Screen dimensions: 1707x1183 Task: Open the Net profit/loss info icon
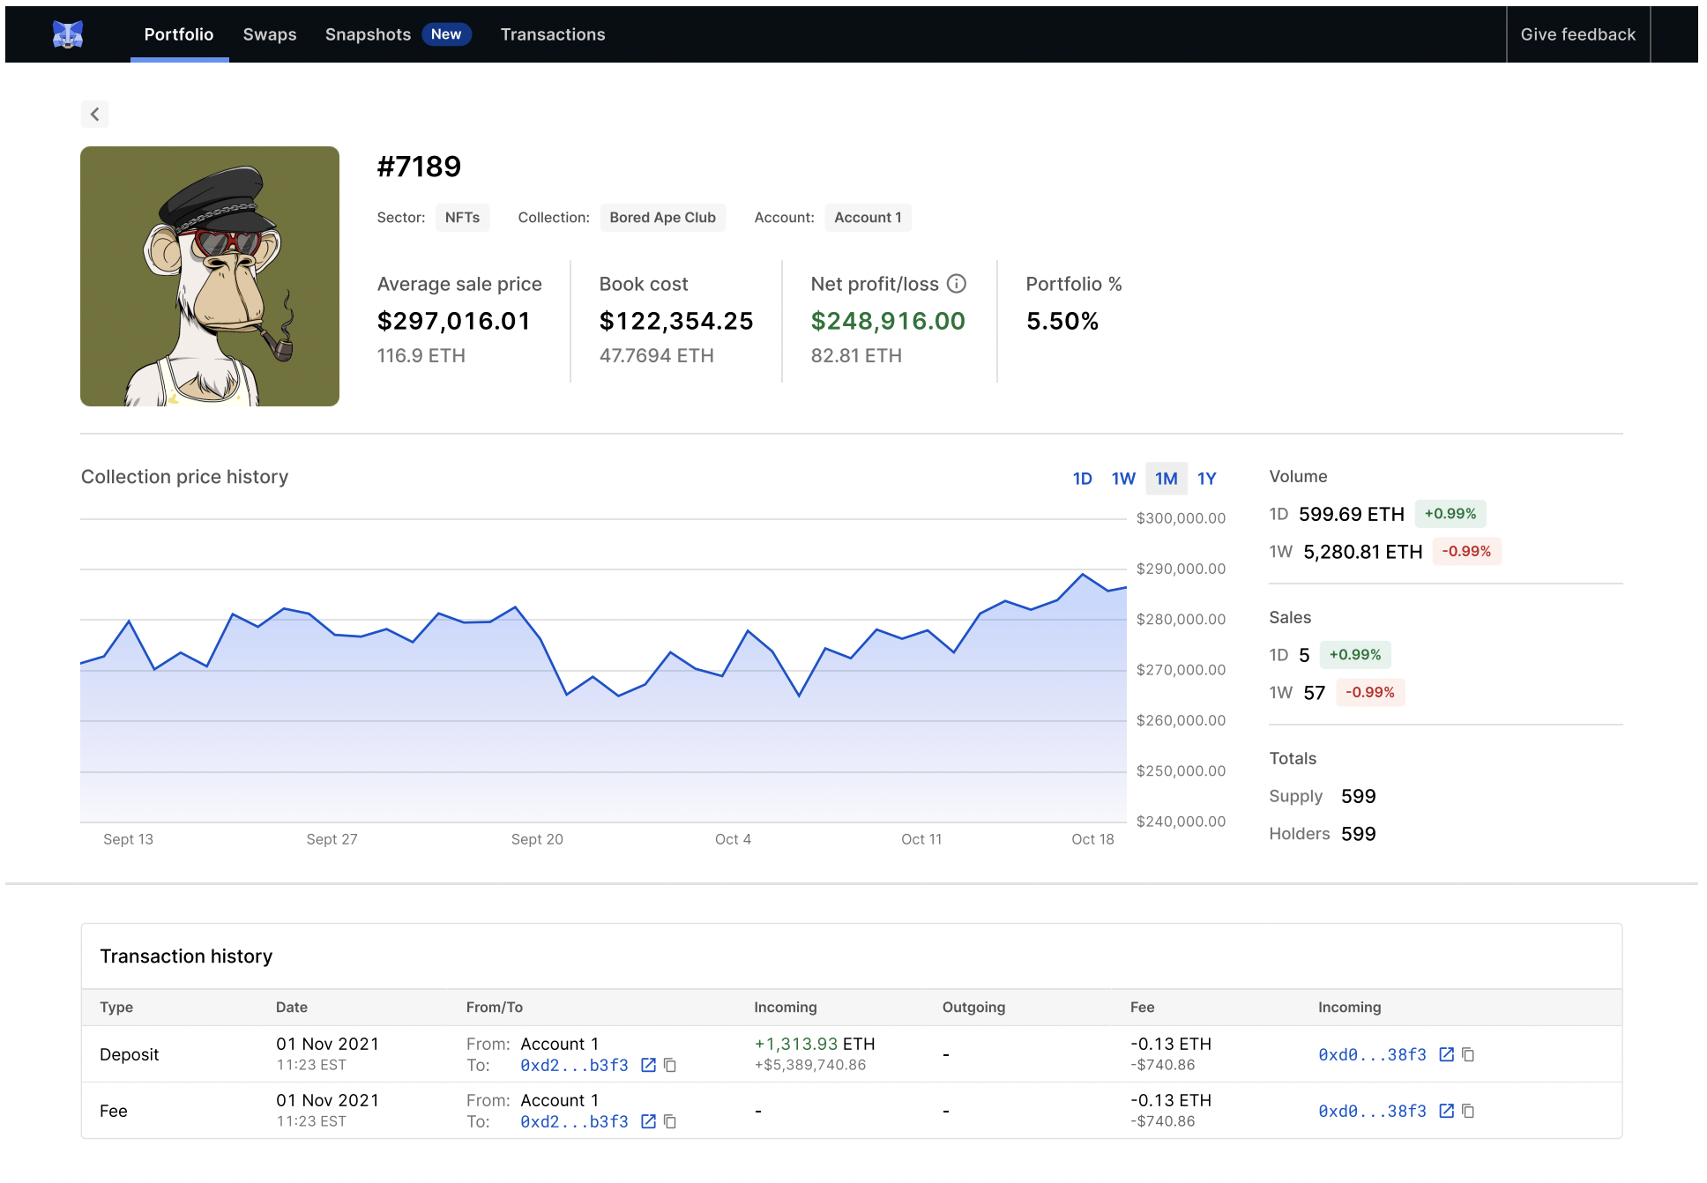point(957,284)
